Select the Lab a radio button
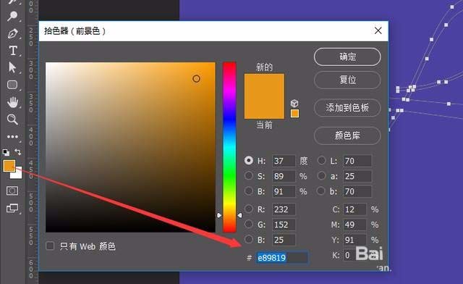Viewport: 463px width, 284px height. 321,176
